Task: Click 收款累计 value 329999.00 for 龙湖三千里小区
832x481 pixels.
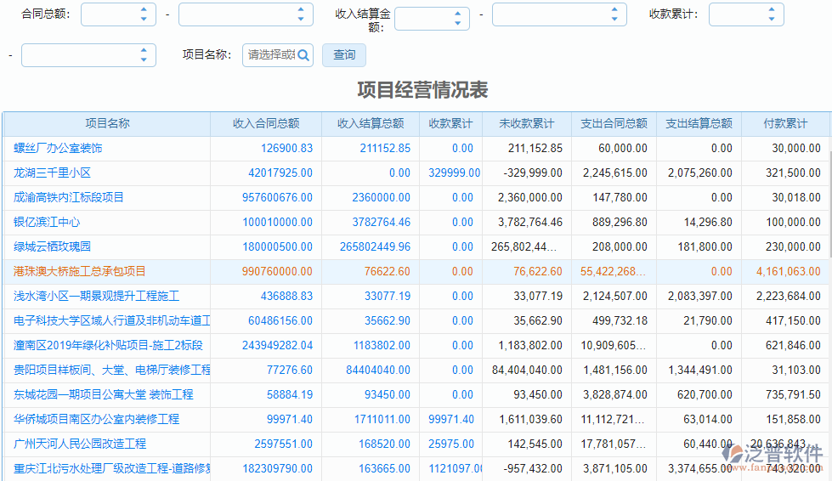Action: pos(454,173)
